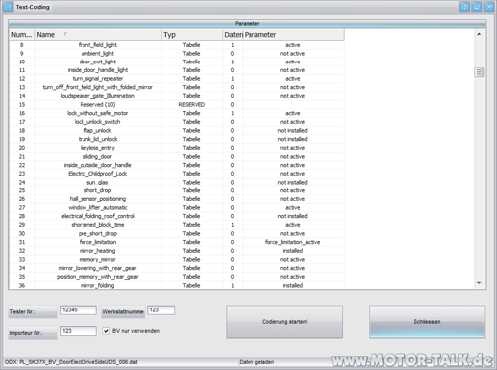497x370 pixels.
Task: Select the mirror_heating row
Action: coord(177,251)
